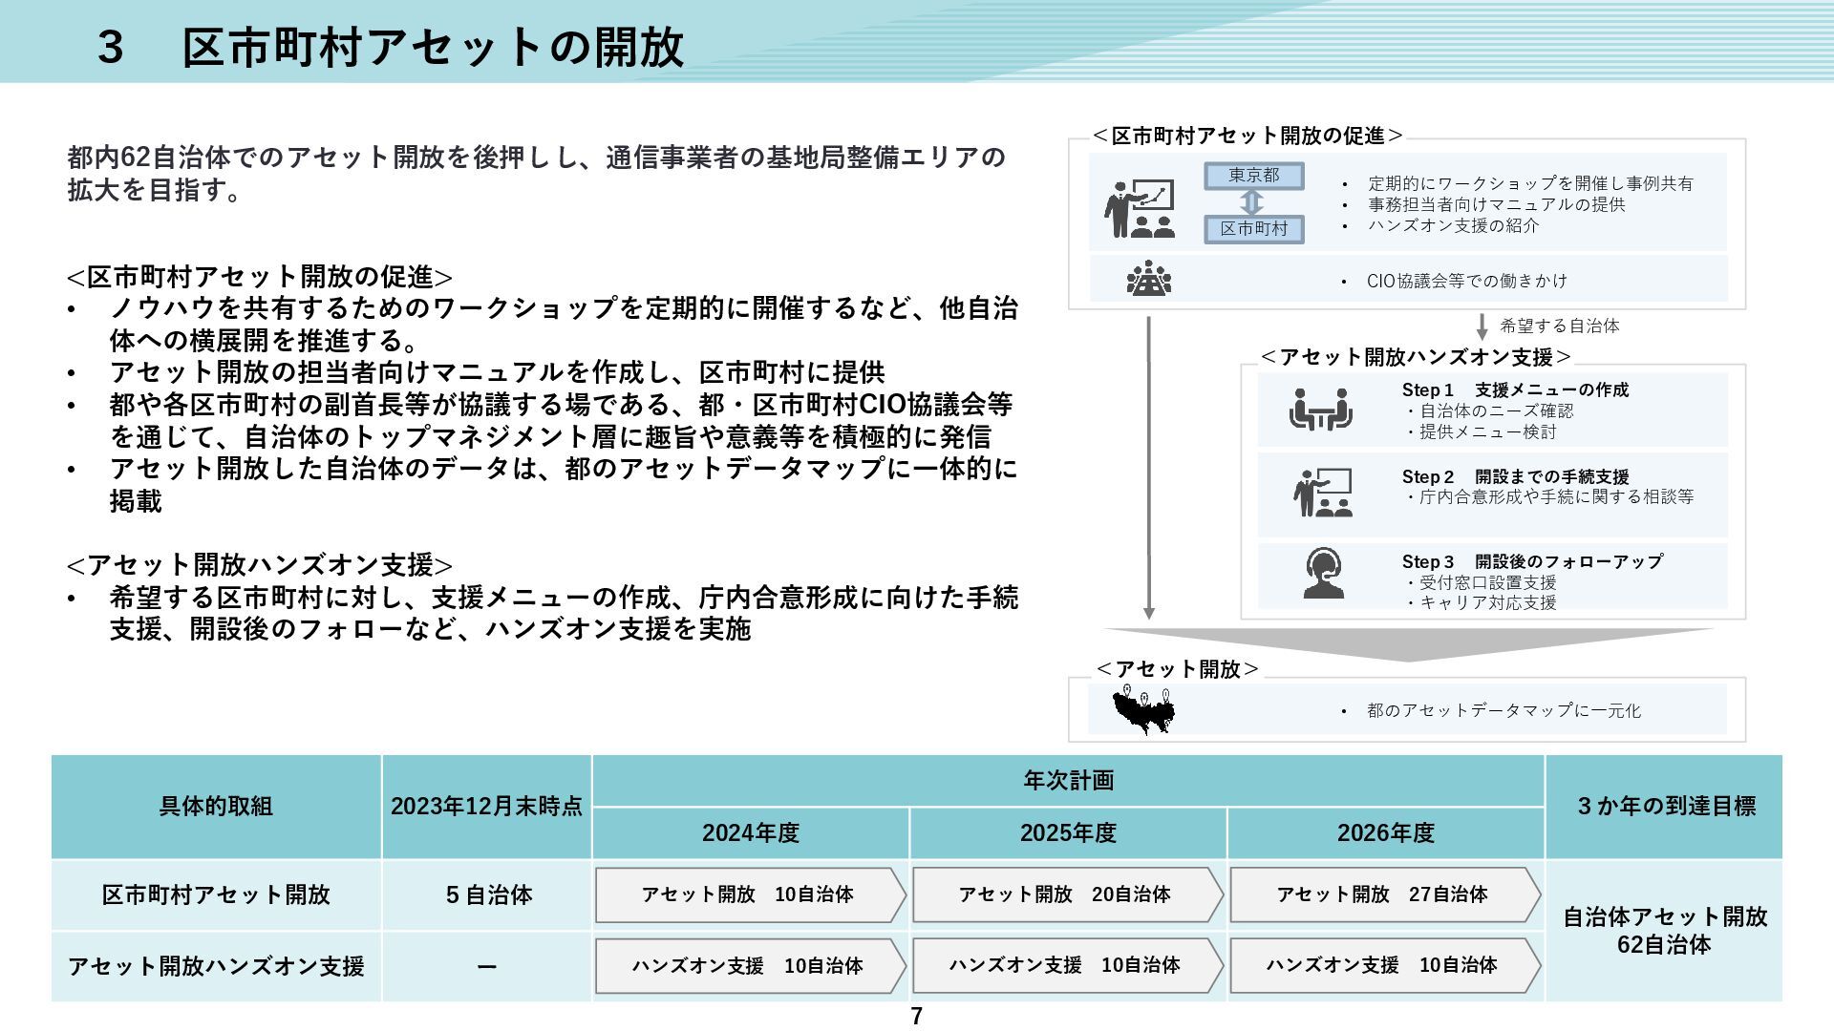Click the two-people-at-table icon for Step 1
This screenshot has height=1031, width=1834.
[x=1320, y=410]
